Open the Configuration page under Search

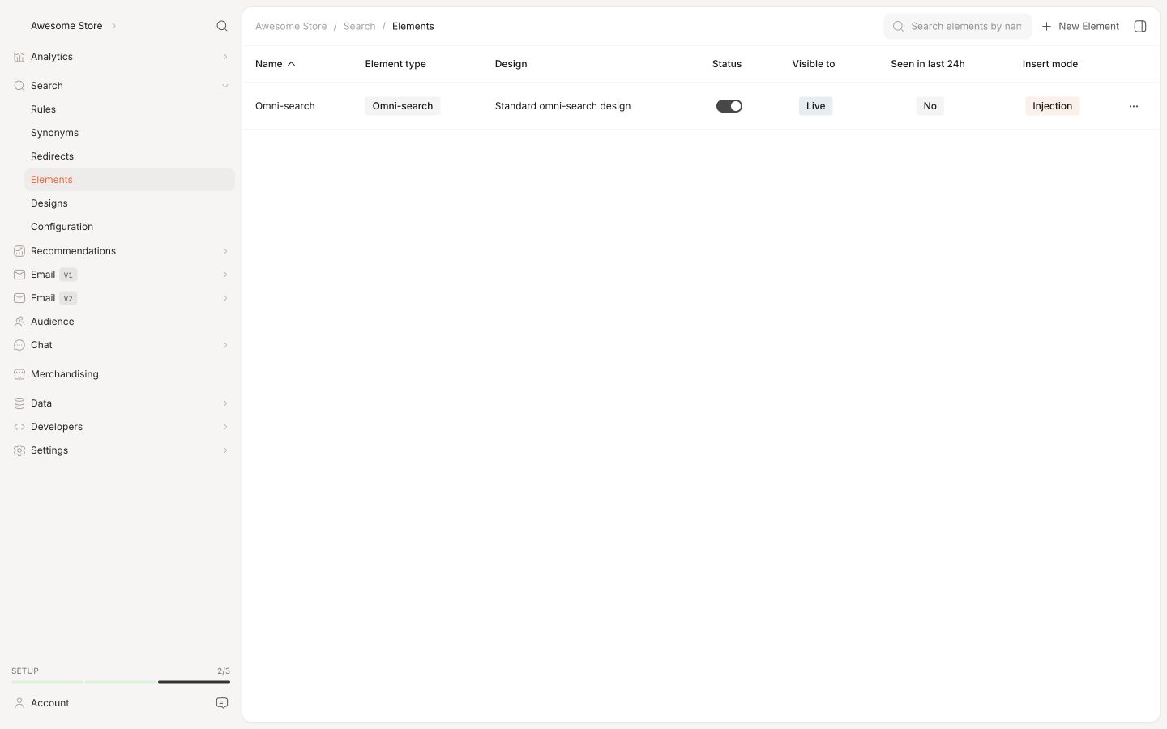[129, 227]
